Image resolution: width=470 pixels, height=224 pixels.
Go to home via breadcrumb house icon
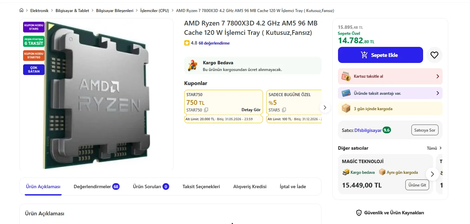22,10
